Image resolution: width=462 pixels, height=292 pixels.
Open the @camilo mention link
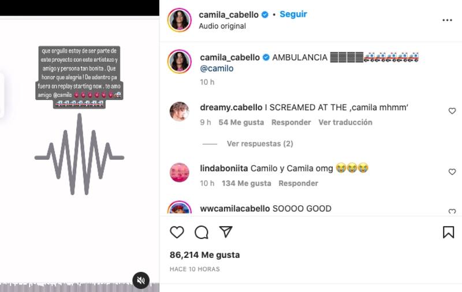coord(217,68)
